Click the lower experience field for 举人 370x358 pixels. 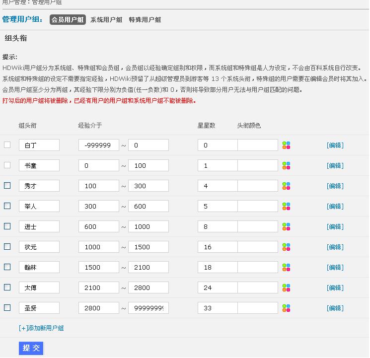(99, 206)
